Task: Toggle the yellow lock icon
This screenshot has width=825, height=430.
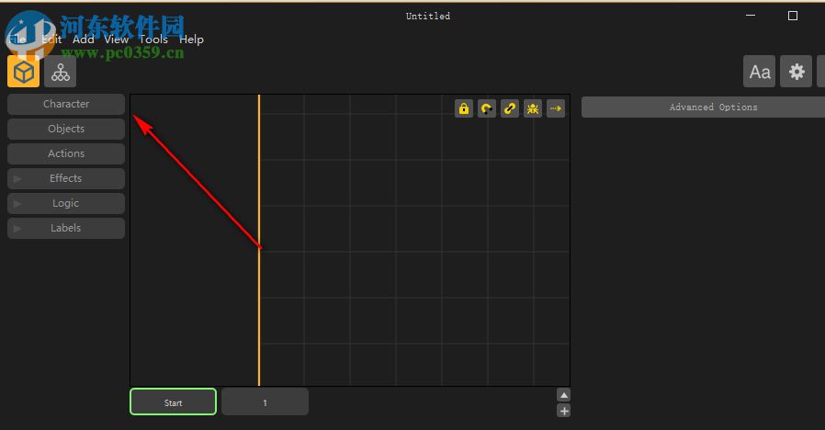Action: 464,108
